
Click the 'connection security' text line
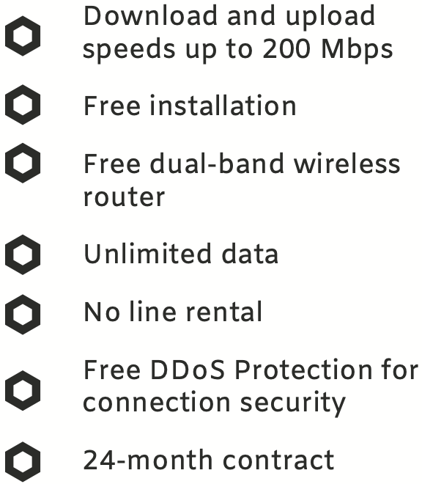pos(215,403)
